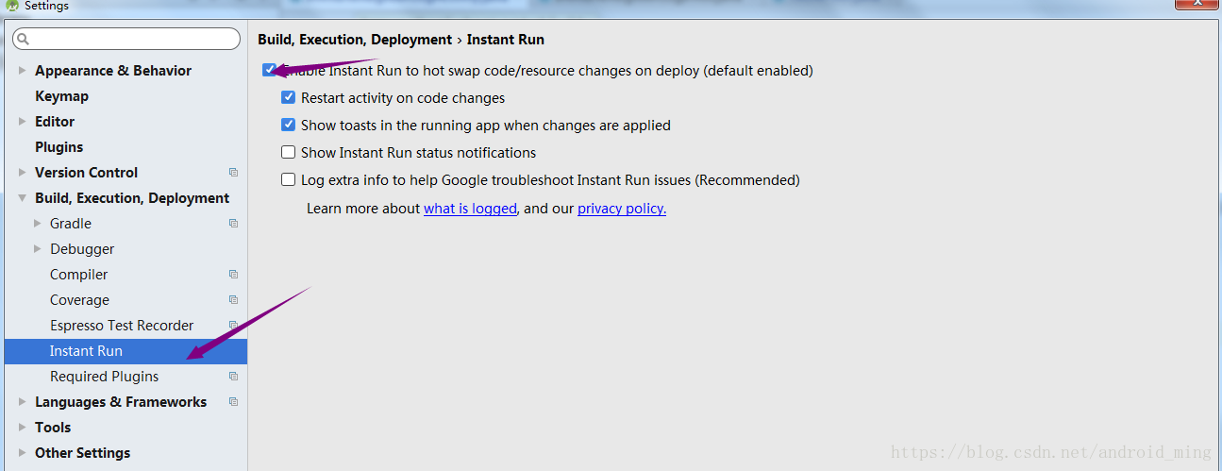The height and width of the screenshot is (471, 1222).
Task: Click 'Build, Execution, Deployment › Instant Run' heading
Action: [401, 40]
